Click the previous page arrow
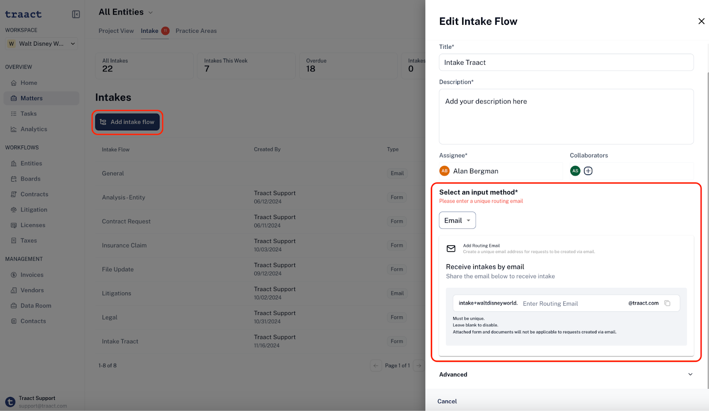This screenshot has height=411, width=709. pyautogui.click(x=376, y=366)
